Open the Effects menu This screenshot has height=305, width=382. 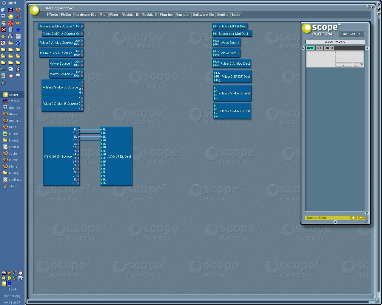[52, 15]
